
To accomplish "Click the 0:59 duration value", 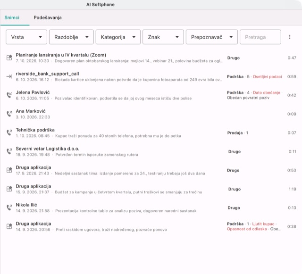I will [292, 77].
